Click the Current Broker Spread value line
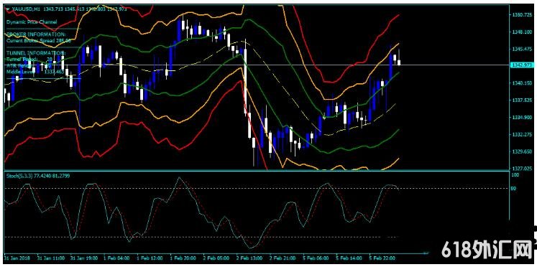This screenshot has width=537, height=267. [x=38, y=40]
